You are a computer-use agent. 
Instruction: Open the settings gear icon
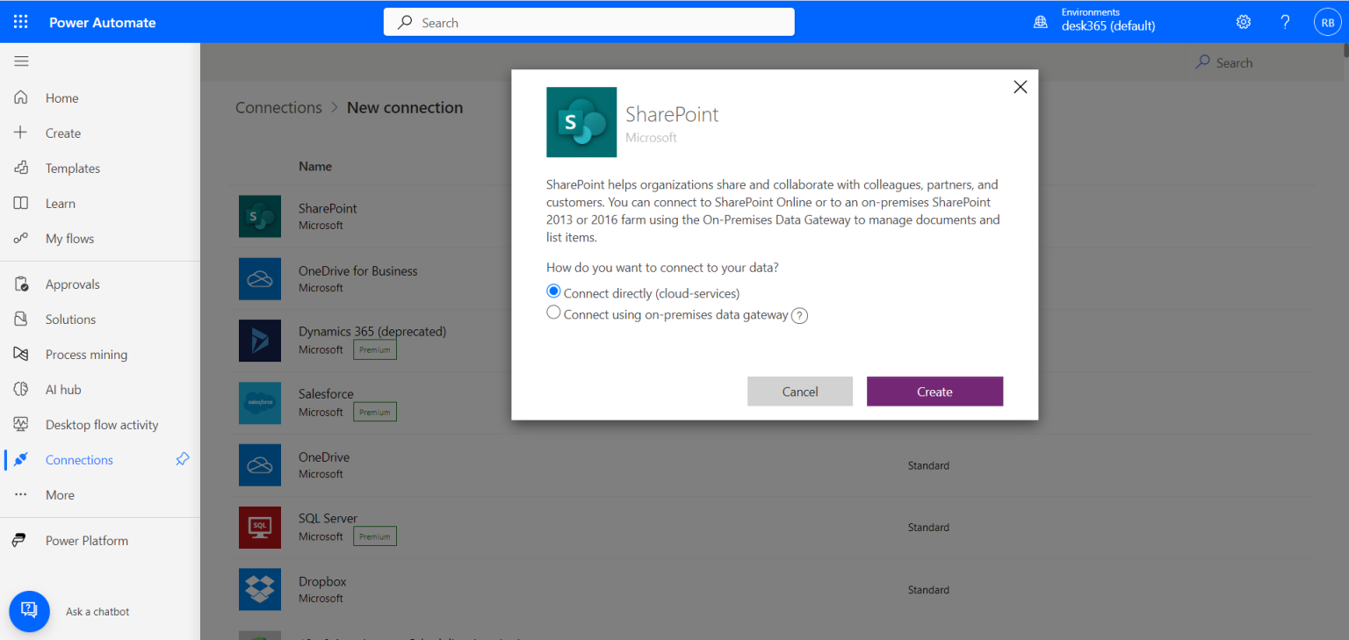coord(1244,22)
